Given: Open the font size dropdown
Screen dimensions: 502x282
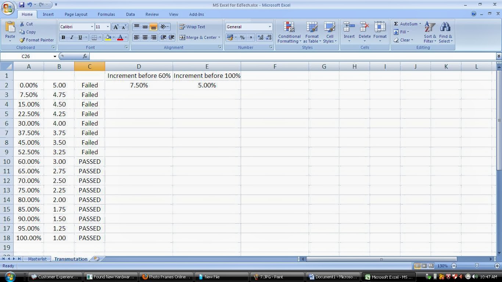Looking at the screenshot, I should 107,26.
